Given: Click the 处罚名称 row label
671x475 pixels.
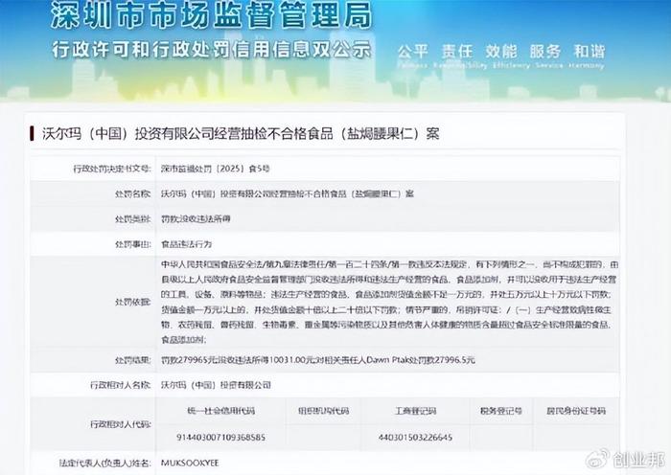Looking at the screenshot, I should click(x=132, y=193).
